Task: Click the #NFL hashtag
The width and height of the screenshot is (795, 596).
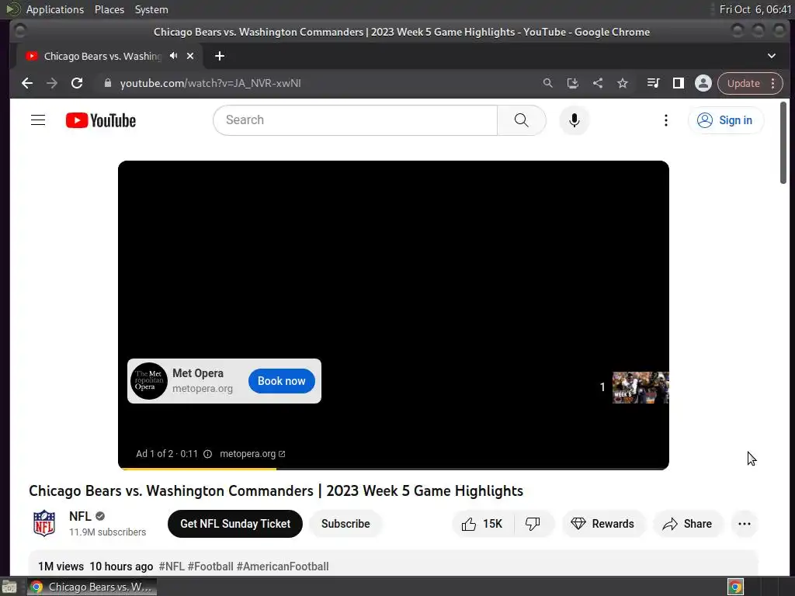Action: point(172,566)
